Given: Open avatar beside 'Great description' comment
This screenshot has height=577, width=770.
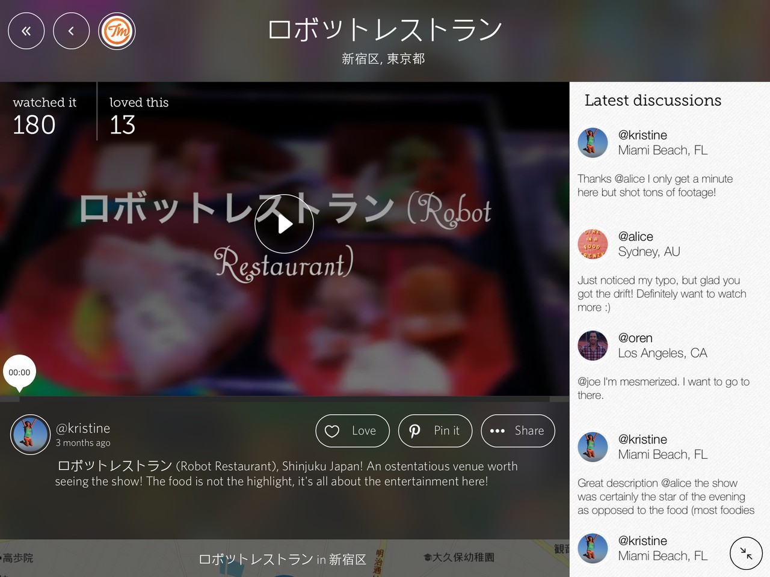Looking at the screenshot, I should pos(593,447).
